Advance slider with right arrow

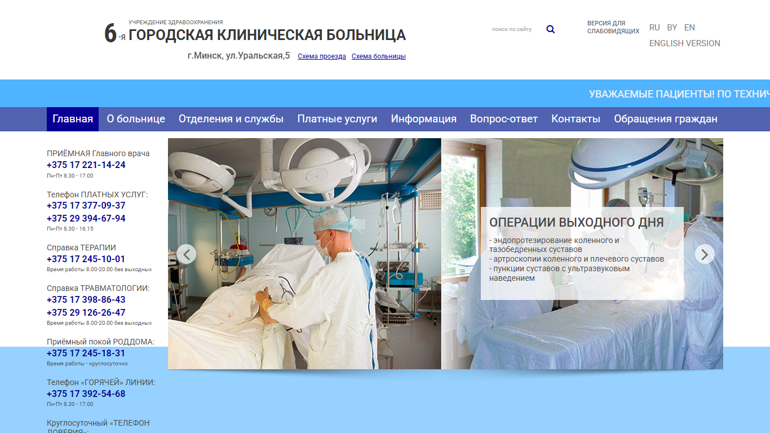tap(705, 254)
